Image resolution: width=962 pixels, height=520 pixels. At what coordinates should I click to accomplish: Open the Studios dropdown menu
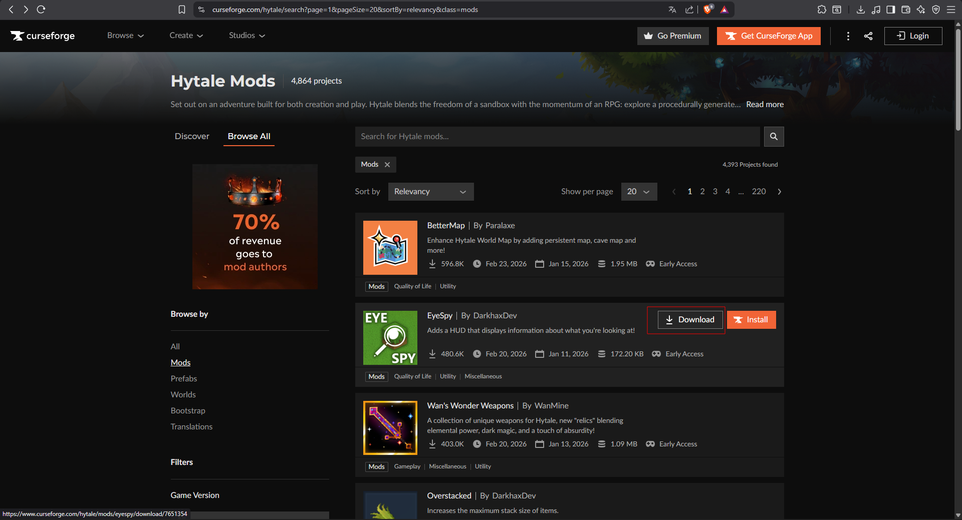247,36
